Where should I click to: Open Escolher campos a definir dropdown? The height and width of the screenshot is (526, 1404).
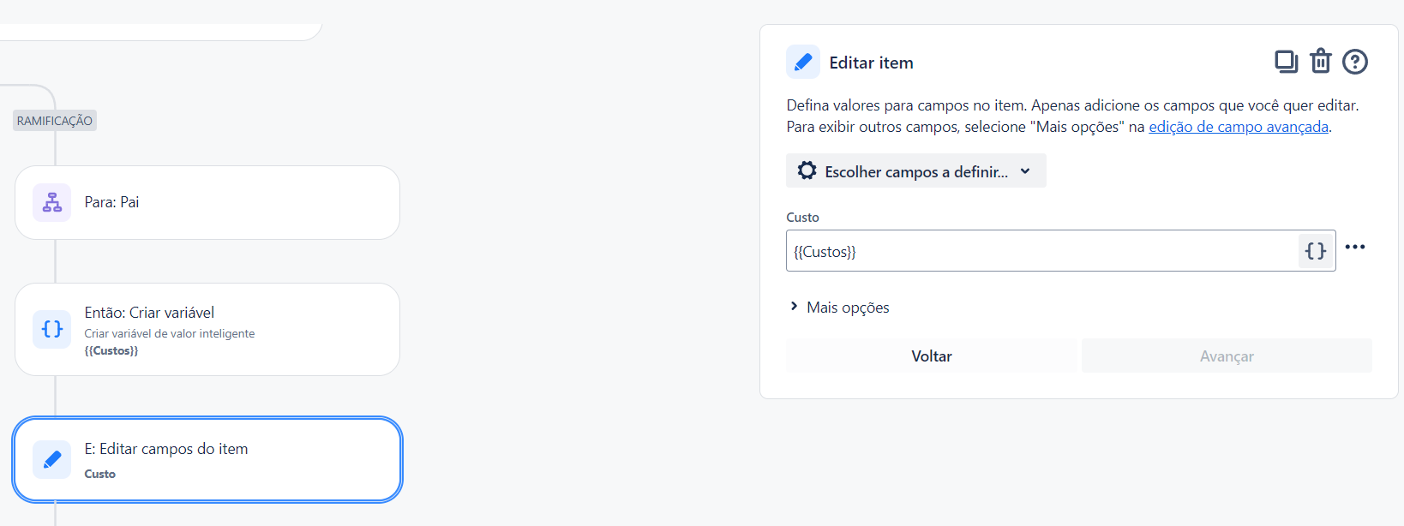pyautogui.click(x=916, y=171)
